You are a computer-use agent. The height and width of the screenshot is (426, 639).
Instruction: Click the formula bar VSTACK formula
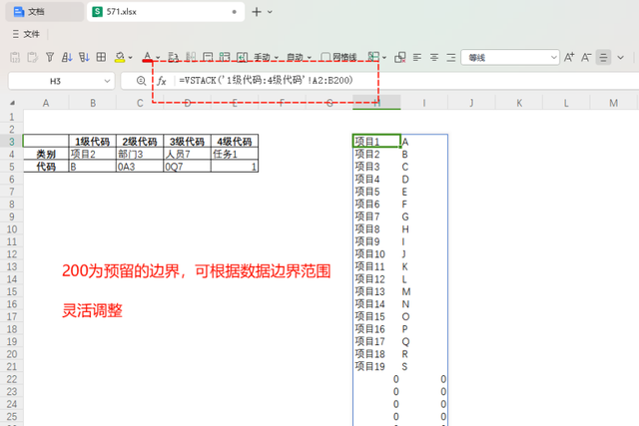coord(267,80)
